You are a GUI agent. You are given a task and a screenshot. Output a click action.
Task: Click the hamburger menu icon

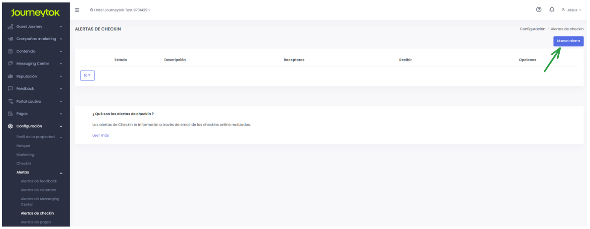tap(77, 10)
